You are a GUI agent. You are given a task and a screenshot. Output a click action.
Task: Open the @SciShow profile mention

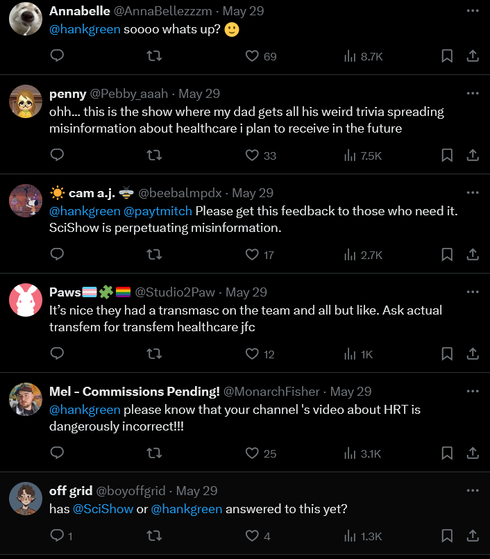point(103,509)
